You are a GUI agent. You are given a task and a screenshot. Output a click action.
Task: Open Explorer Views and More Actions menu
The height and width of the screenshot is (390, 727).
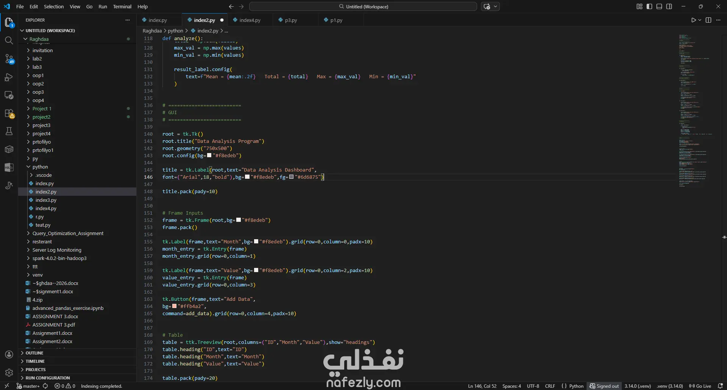128,20
